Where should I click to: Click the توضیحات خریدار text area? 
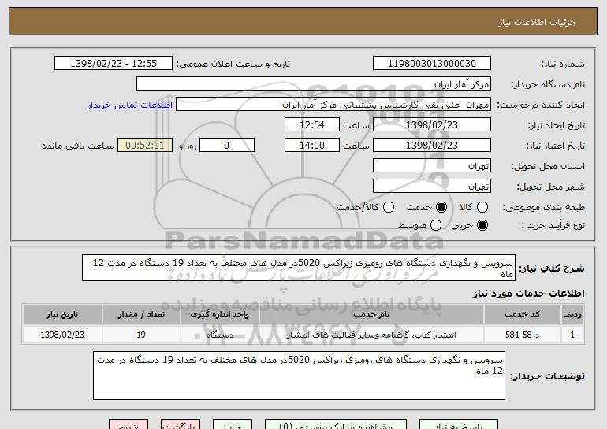[300, 375]
